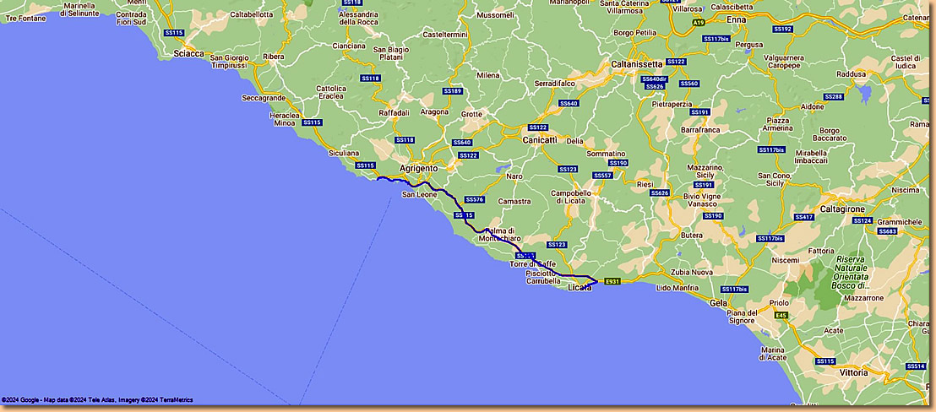Click the Borgo Petilia label
This screenshot has width=936, height=412.
pyautogui.click(x=635, y=33)
